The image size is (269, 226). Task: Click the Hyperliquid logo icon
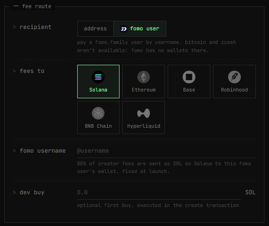point(144,113)
